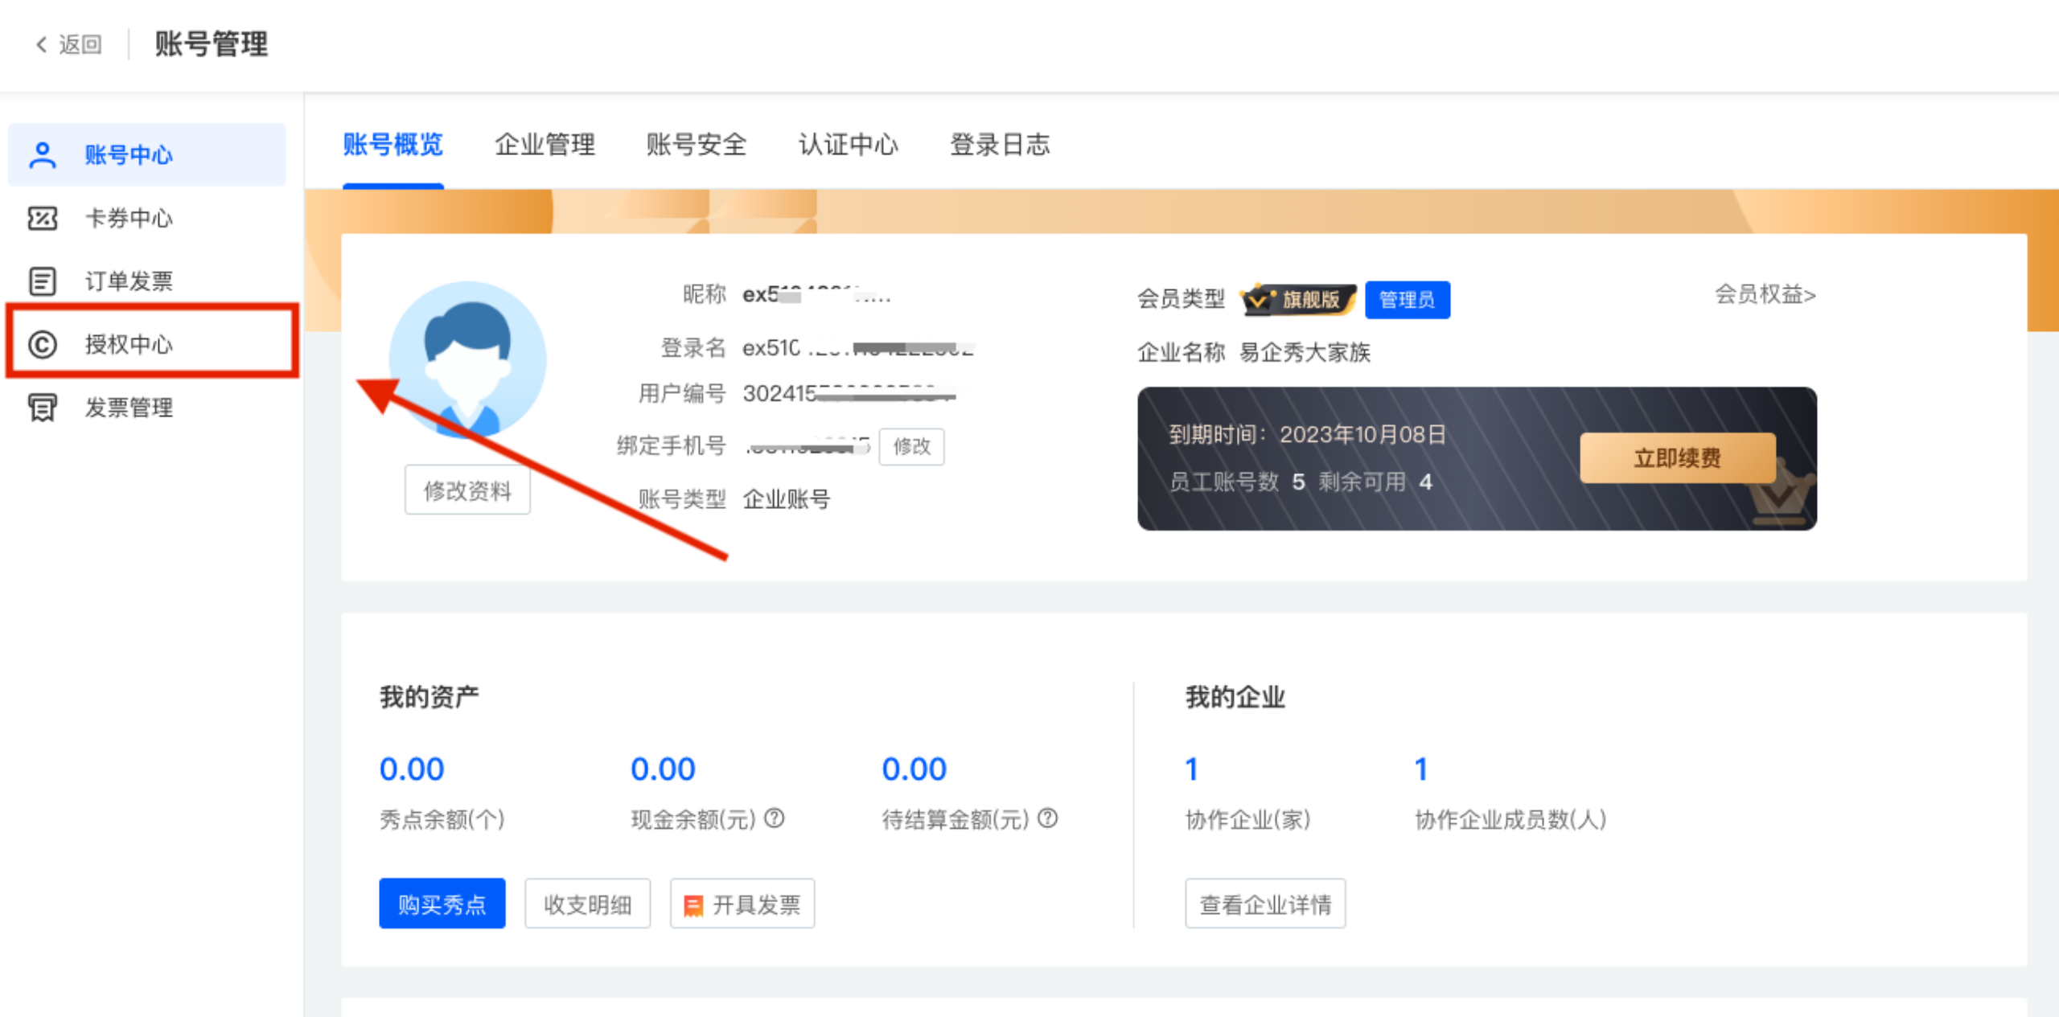2059x1017 pixels.
Task: Click the 修改资料 button
Action: click(x=467, y=490)
